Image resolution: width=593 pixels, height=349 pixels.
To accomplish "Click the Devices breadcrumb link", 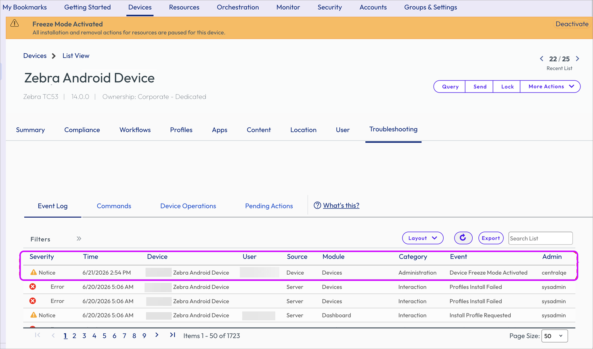I will coord(35,56).
